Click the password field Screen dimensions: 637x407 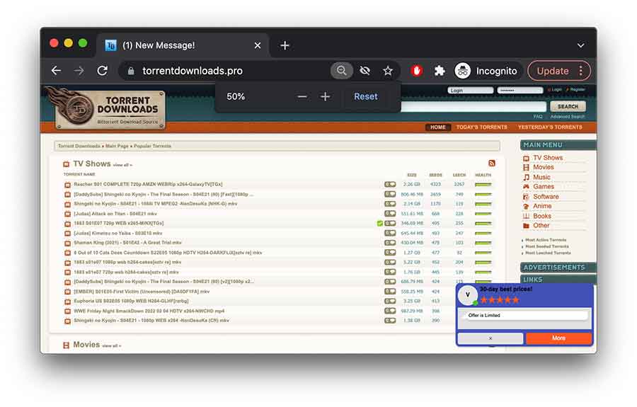click(x=520, y=90)
